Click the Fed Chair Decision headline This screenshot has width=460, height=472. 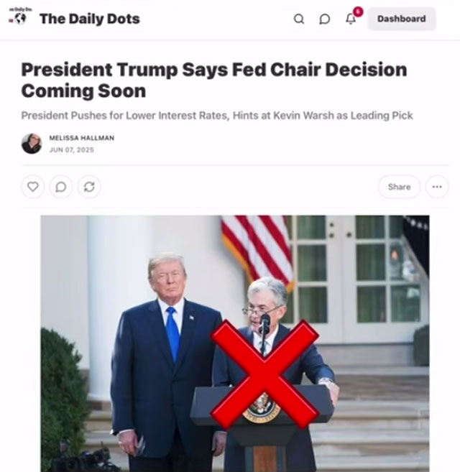[214, 80]
